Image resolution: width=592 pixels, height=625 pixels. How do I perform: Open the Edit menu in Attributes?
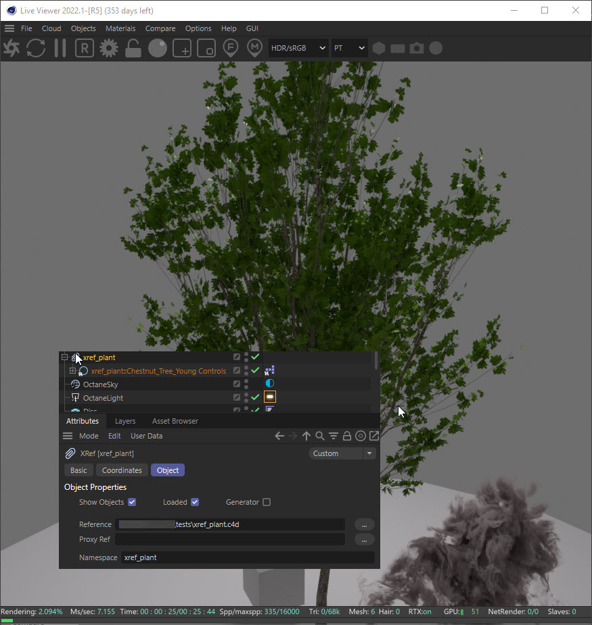point(114,436)
